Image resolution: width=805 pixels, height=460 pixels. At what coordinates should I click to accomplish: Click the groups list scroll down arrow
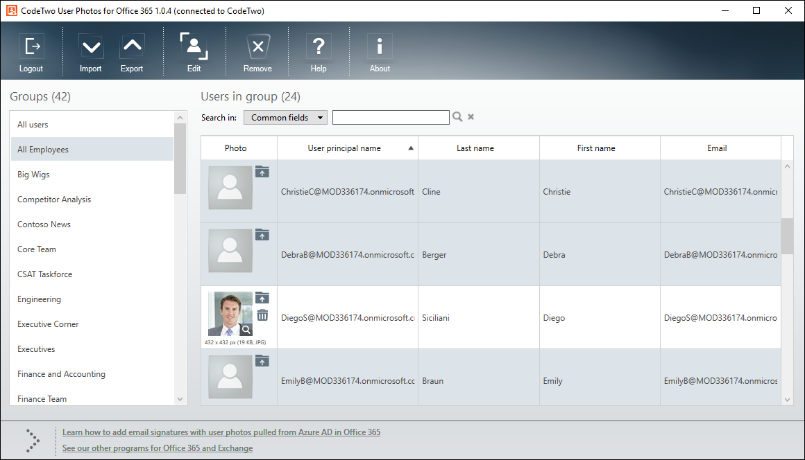click(x=180, y=399)
